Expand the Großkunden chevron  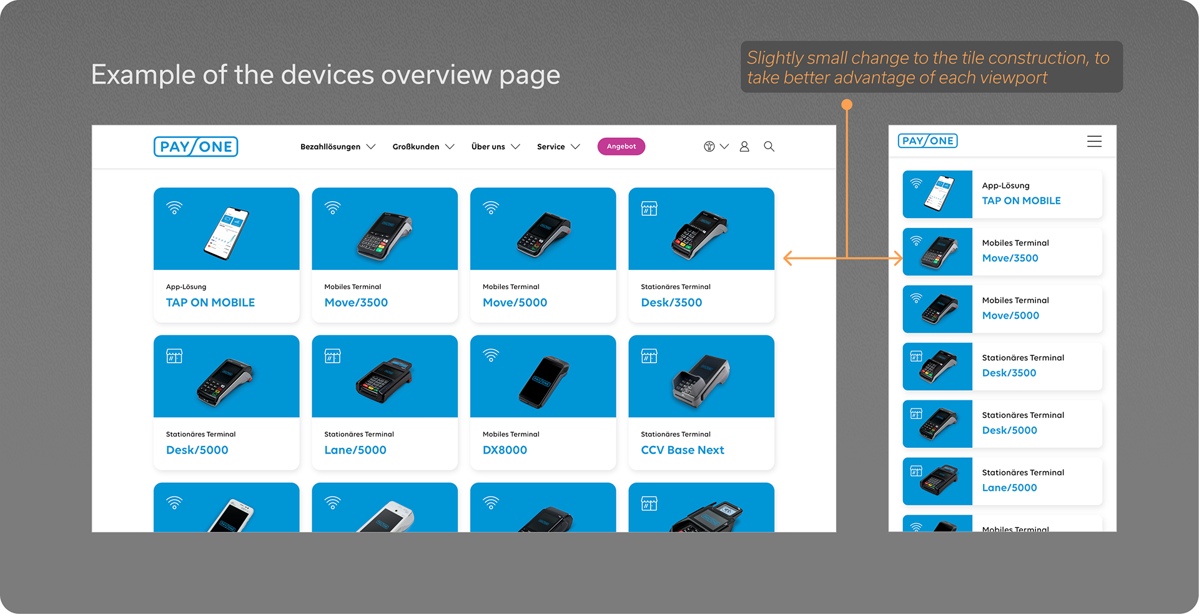click(450, 147)
